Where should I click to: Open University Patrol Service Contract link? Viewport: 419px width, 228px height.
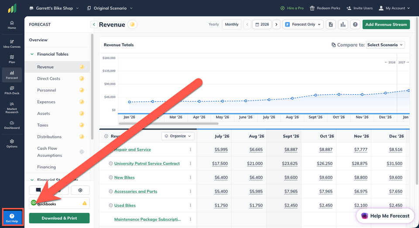coord(147,163)
